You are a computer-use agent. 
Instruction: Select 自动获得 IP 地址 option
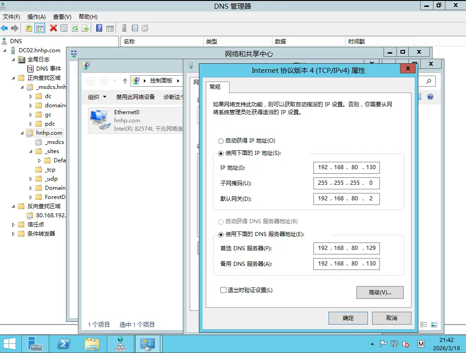tap(221, 141)
